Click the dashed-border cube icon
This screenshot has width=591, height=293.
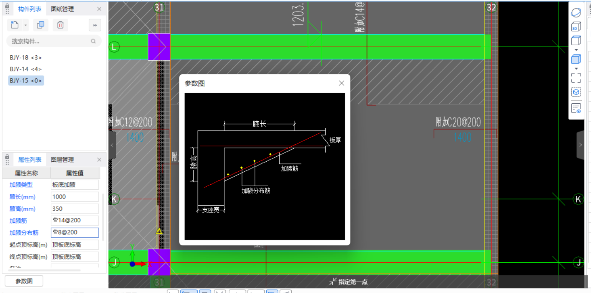coord(576,92)
